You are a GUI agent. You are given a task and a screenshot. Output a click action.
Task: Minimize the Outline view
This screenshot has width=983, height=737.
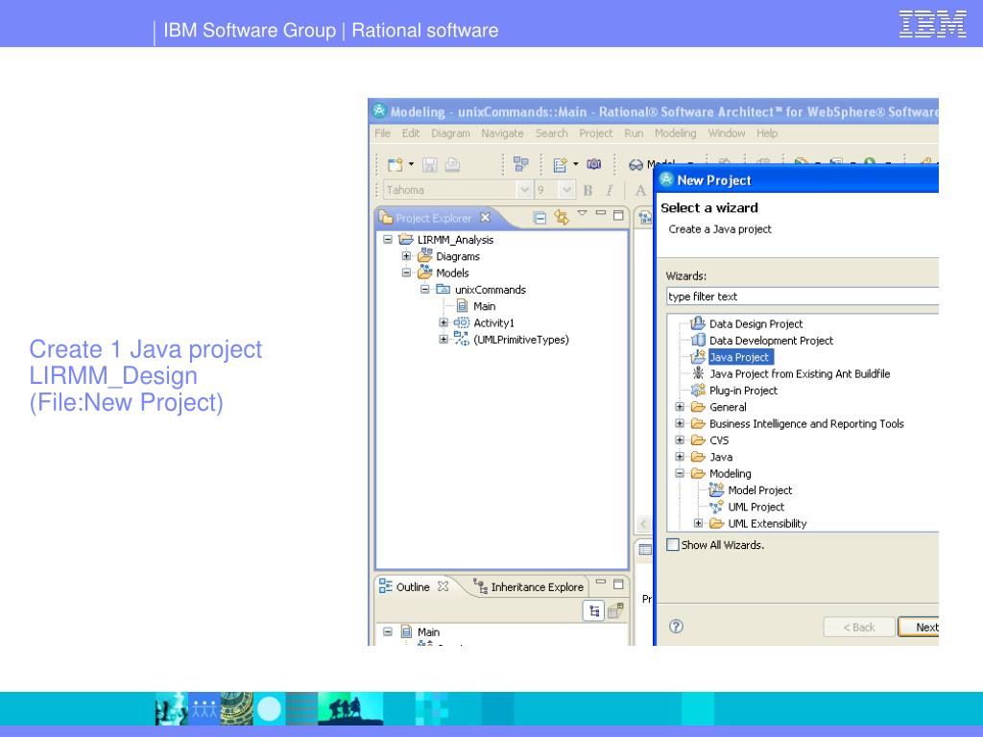(601, 582)
